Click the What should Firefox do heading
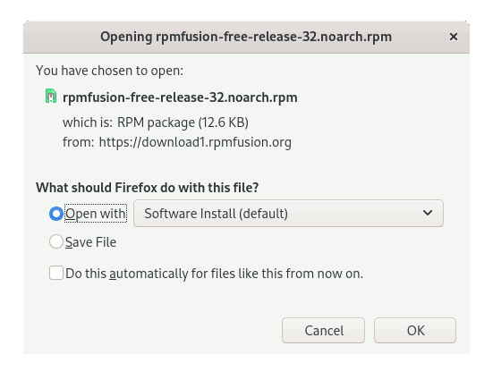 coord(147,188)
